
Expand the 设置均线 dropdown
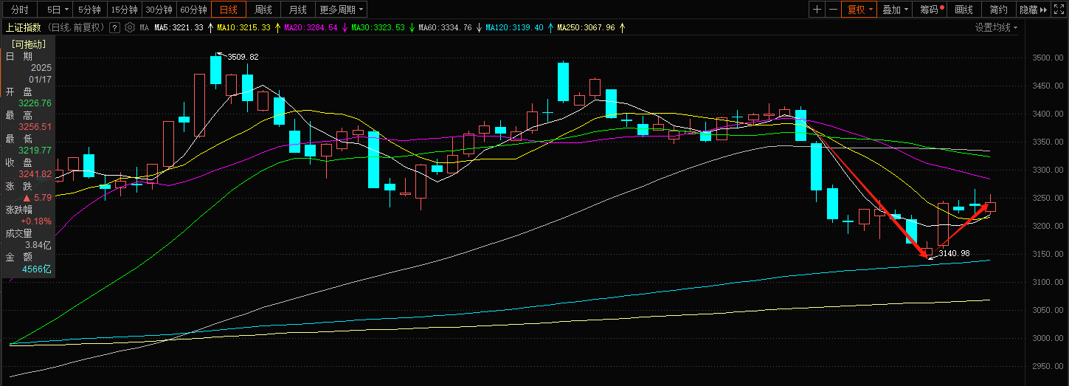click(x=996, y=28)
